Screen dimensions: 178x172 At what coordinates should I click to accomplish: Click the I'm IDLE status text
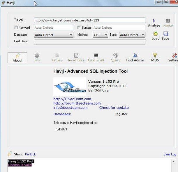(x=30, y=154)
